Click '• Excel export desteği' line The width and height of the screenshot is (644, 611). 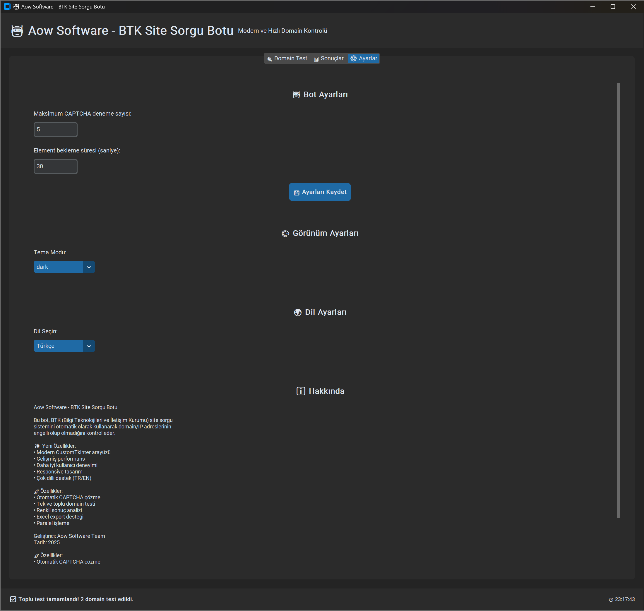pos(59,517)
